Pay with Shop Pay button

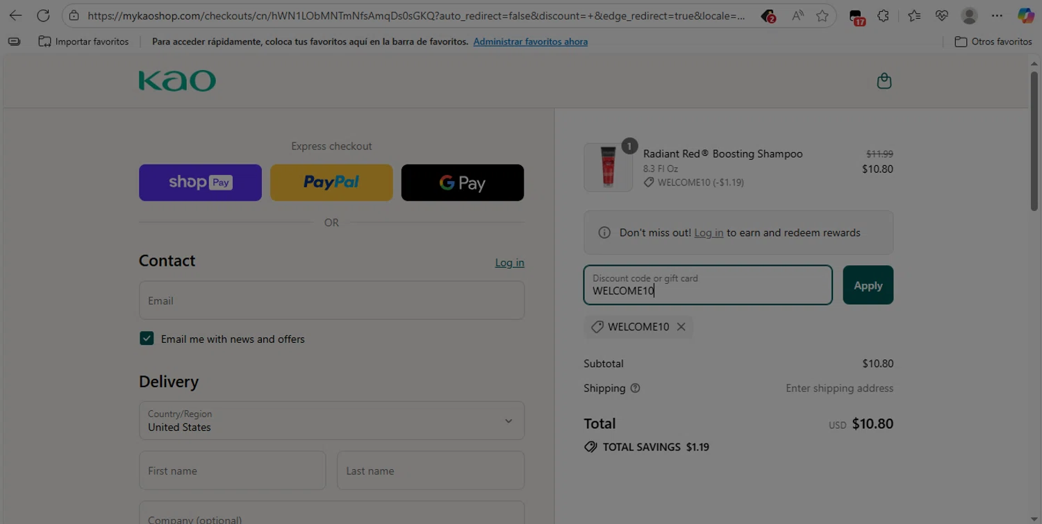pos(200,183)
